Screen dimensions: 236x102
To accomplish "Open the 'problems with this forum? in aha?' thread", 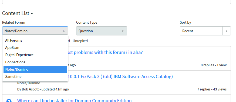I will pos(105,53).
